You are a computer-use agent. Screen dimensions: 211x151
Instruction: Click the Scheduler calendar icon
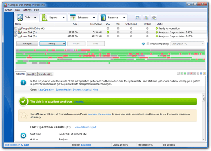[73, 18]
